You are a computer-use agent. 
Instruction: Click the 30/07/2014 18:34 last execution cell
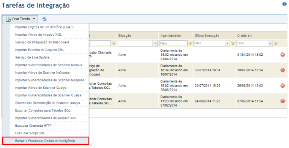pyautogui.click(x=207, y=70)
